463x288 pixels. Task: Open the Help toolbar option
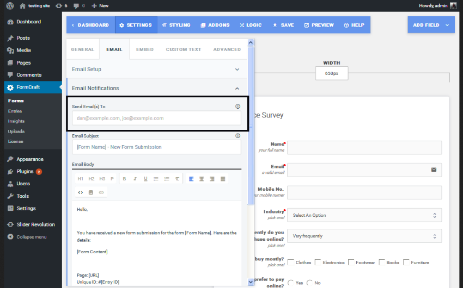[x=354, y=25]
